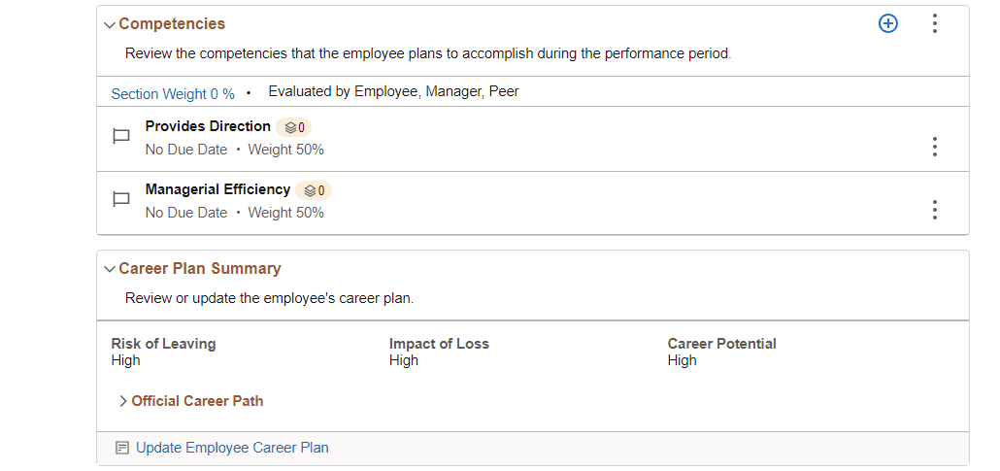Click the Update Employee Career Plan link
The height and width of the screenshot is (471, 1000).
click(232, 448)
